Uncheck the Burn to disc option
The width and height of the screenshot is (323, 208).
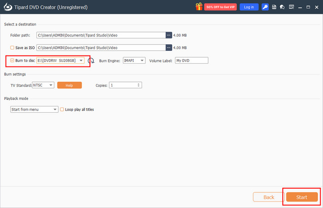(x=12, y=61)
